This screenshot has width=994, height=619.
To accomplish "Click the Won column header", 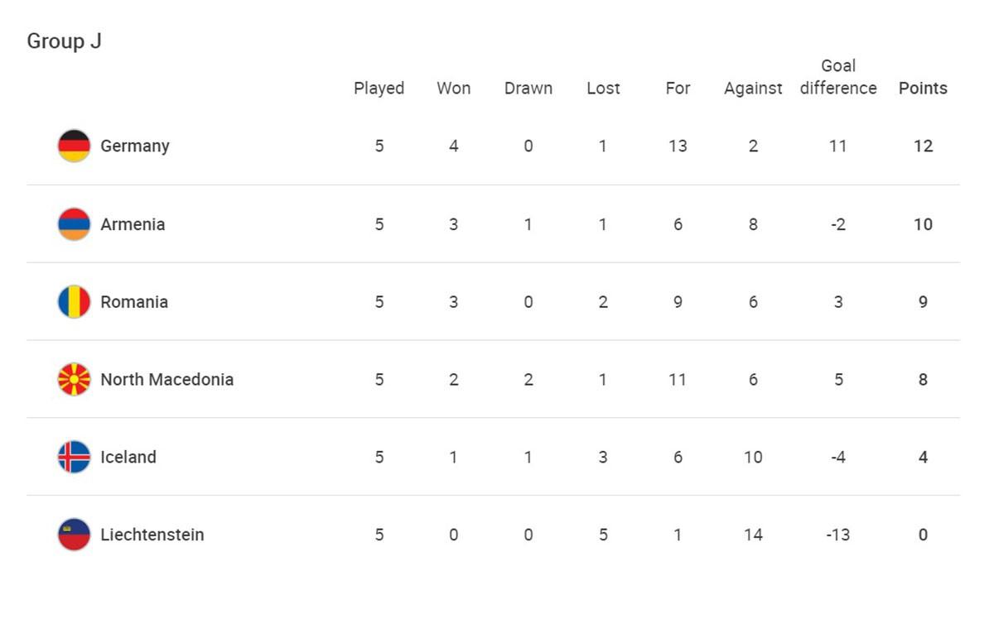I will (454, 89).
